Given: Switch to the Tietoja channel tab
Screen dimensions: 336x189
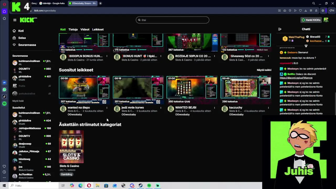Looking at the screenshot, I should click(x=73, y=29).
